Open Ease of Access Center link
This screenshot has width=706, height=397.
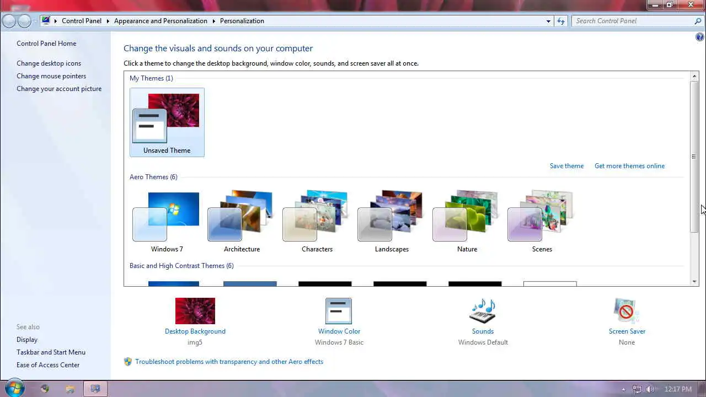(x=48, y=365)
